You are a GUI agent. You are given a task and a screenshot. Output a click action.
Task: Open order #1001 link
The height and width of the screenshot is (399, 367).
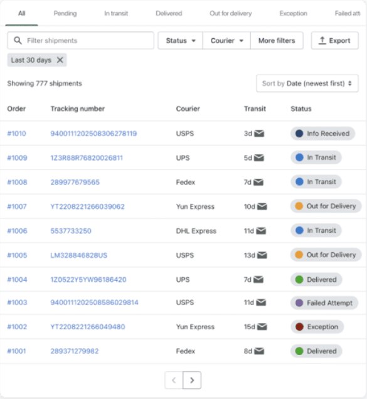click(16, 351)
